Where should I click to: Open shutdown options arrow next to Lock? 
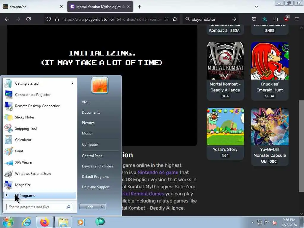(102, 207)
